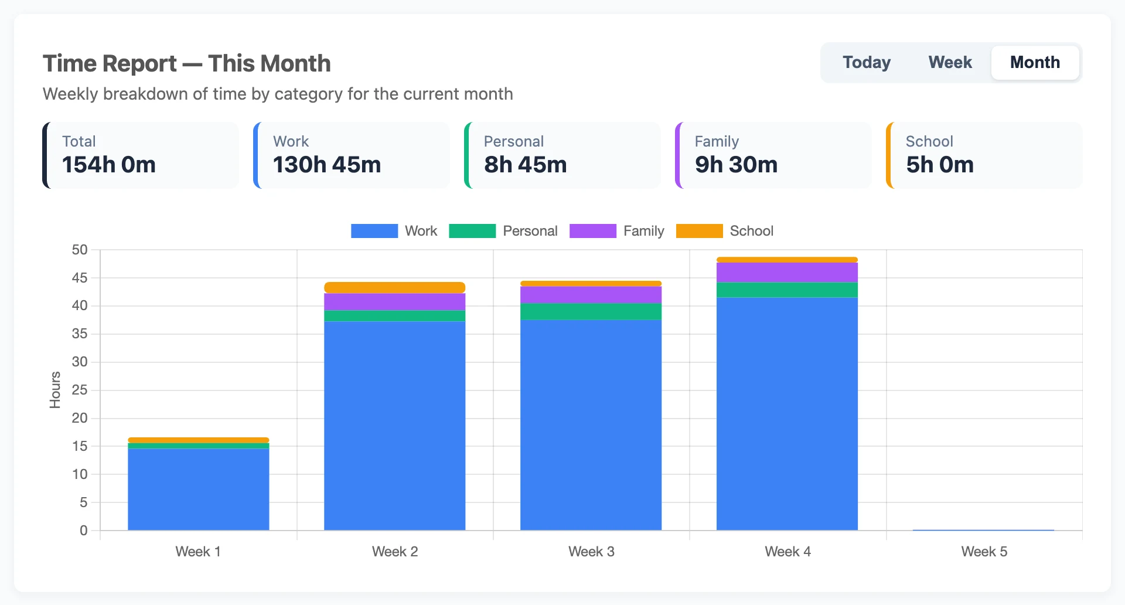Select the Month tab

tap(1035, 62)
